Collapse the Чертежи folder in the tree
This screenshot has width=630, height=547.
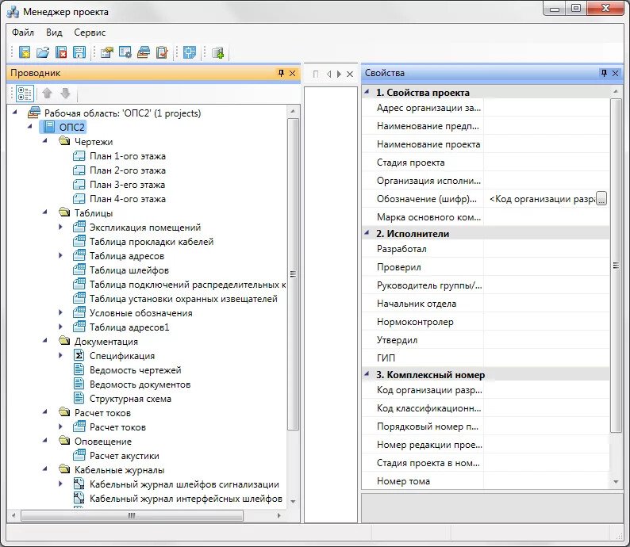click(47, 142)
